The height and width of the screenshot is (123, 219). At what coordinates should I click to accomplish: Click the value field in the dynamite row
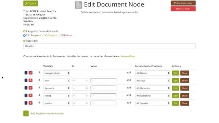pyautogui.click(x=103, y=88)
